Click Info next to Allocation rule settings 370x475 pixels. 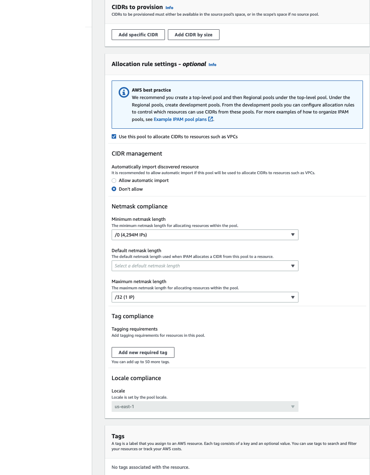[212, 65]
